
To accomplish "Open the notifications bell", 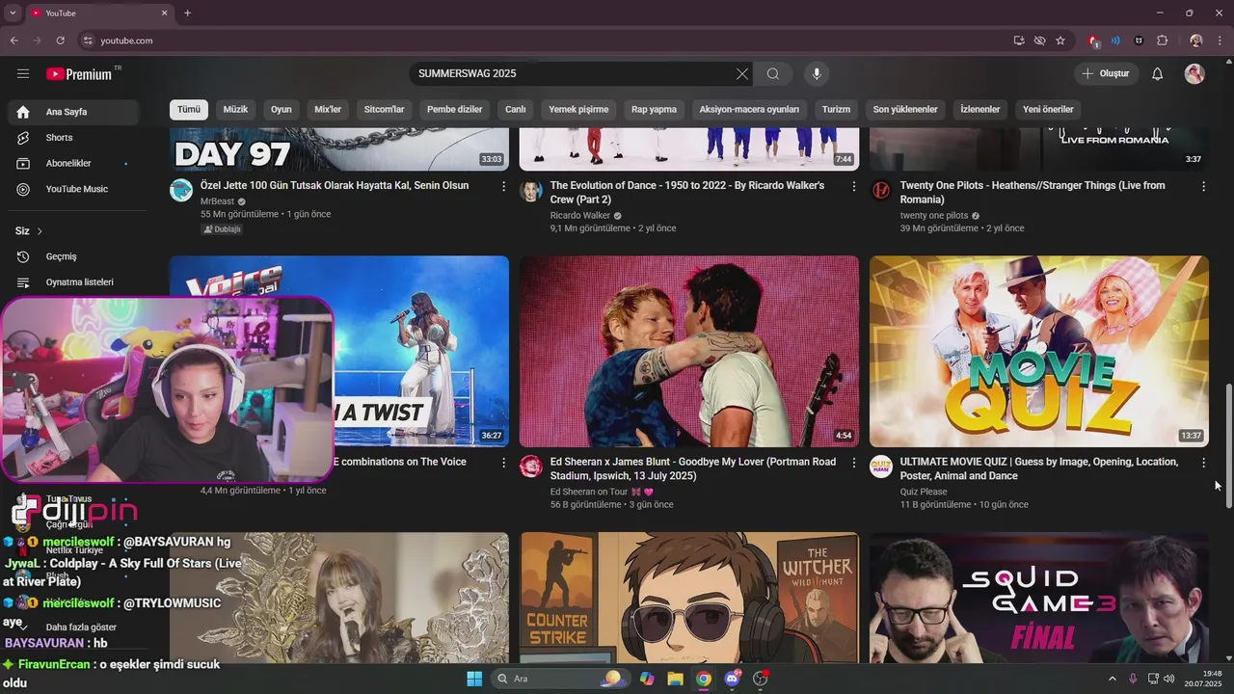I will point(1158,74).
